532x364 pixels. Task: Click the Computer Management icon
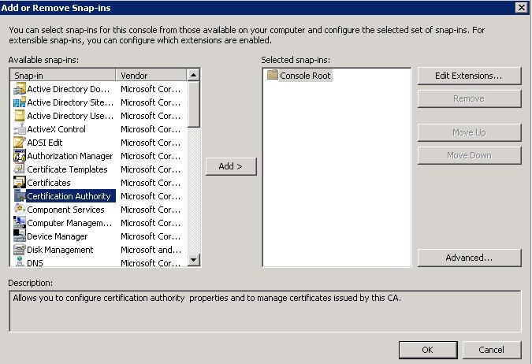pyautogui.click(x=20, y=223)
